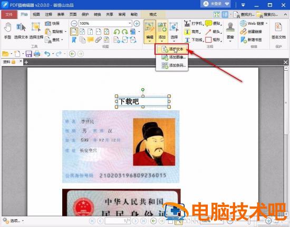Click the Edit (编辑) content button
Image resolution: width=290 pixels, height=227 pixels.
pos(150,32)
